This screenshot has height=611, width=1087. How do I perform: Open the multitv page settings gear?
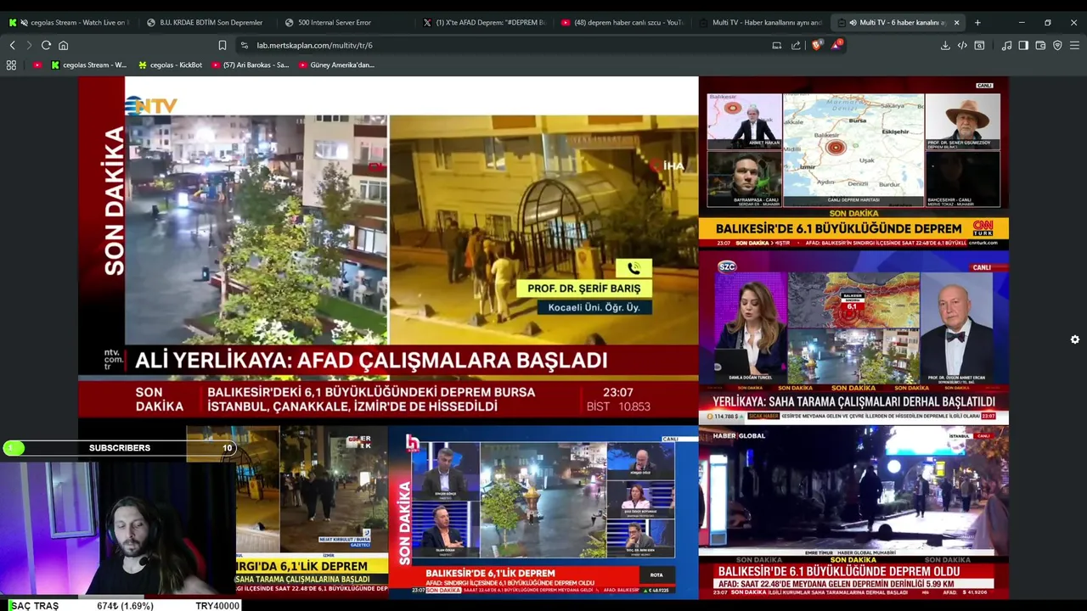[1075, 339]
